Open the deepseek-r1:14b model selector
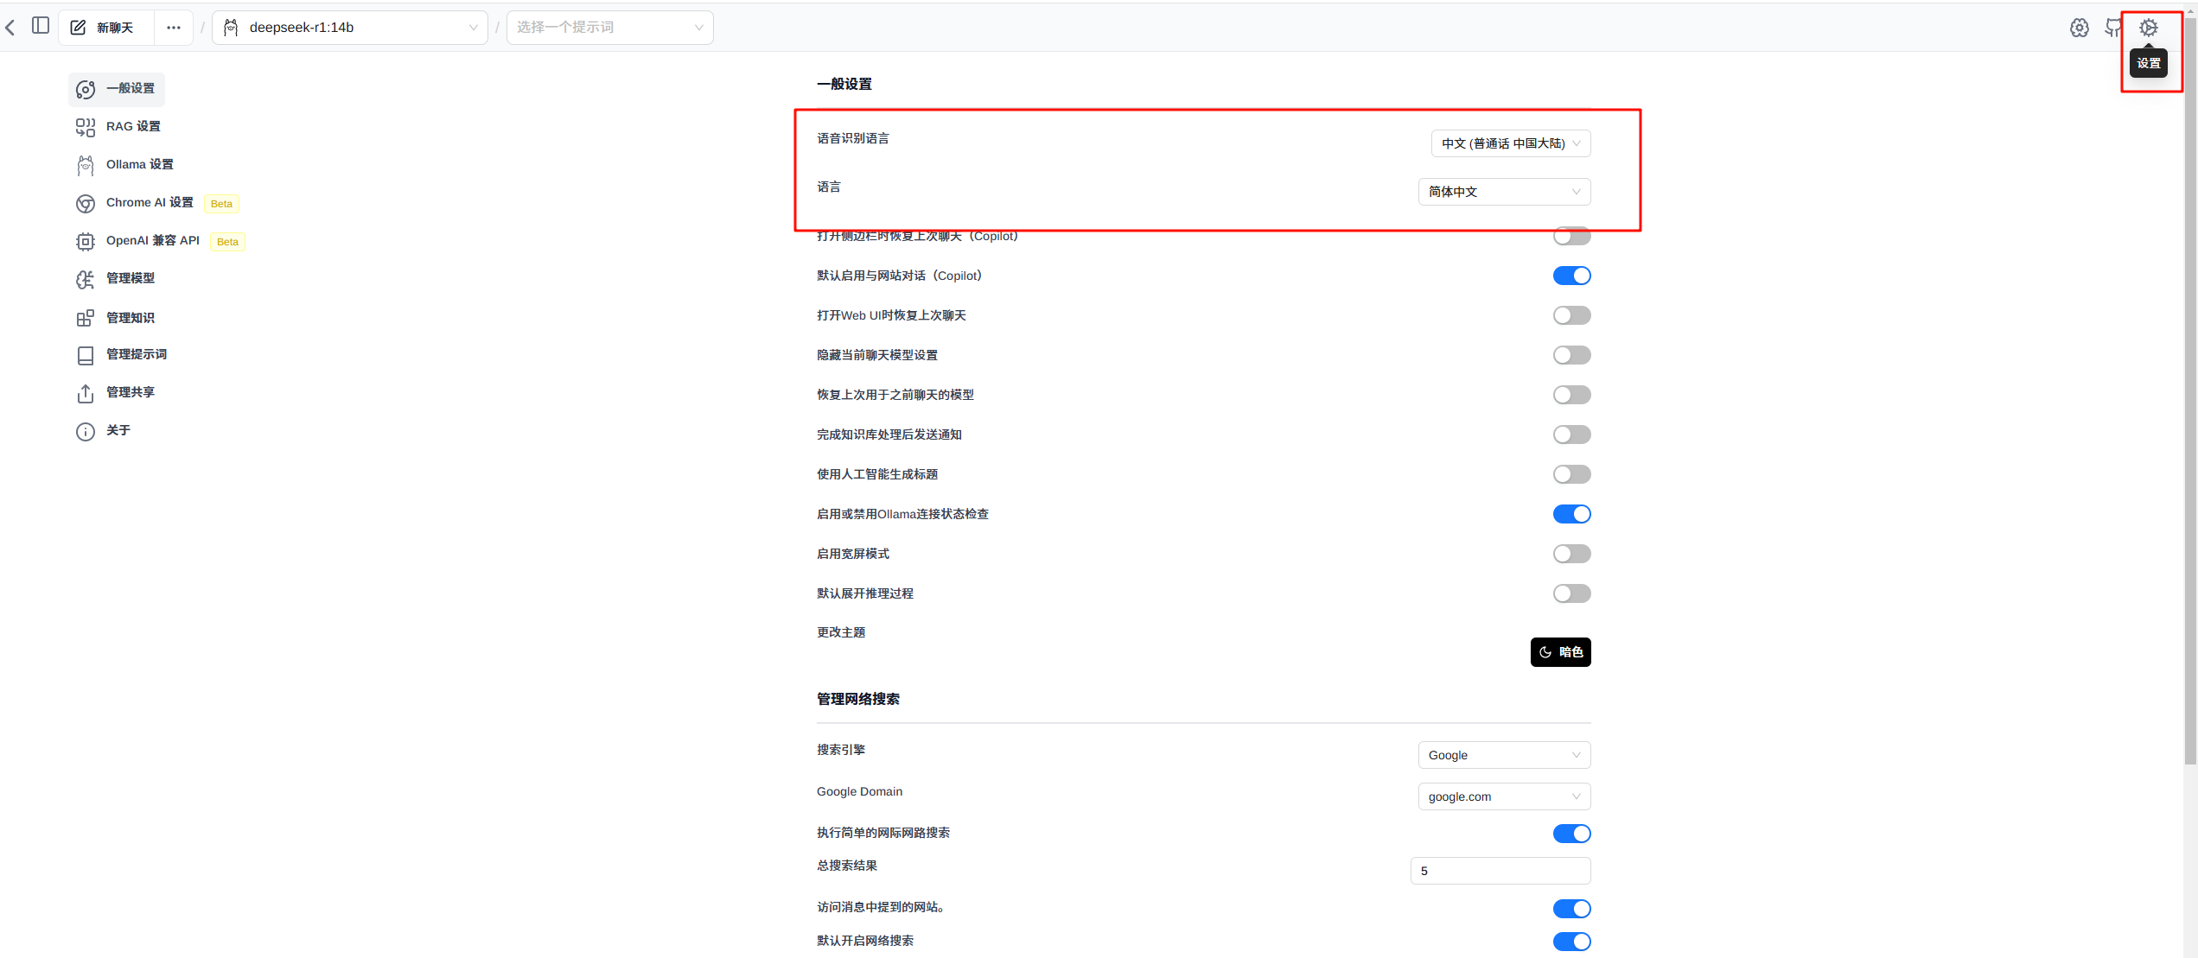2198x958 pixels. coord(350,28)
